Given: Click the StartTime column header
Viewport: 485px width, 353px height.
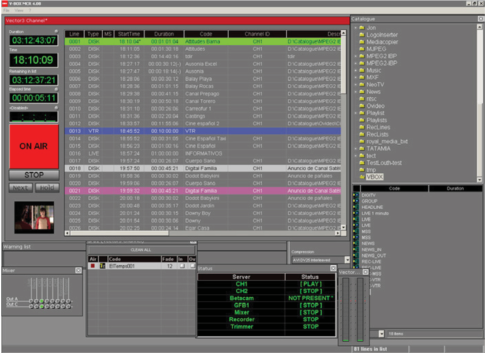Looking at the screenshot, I should pos(129,34).
